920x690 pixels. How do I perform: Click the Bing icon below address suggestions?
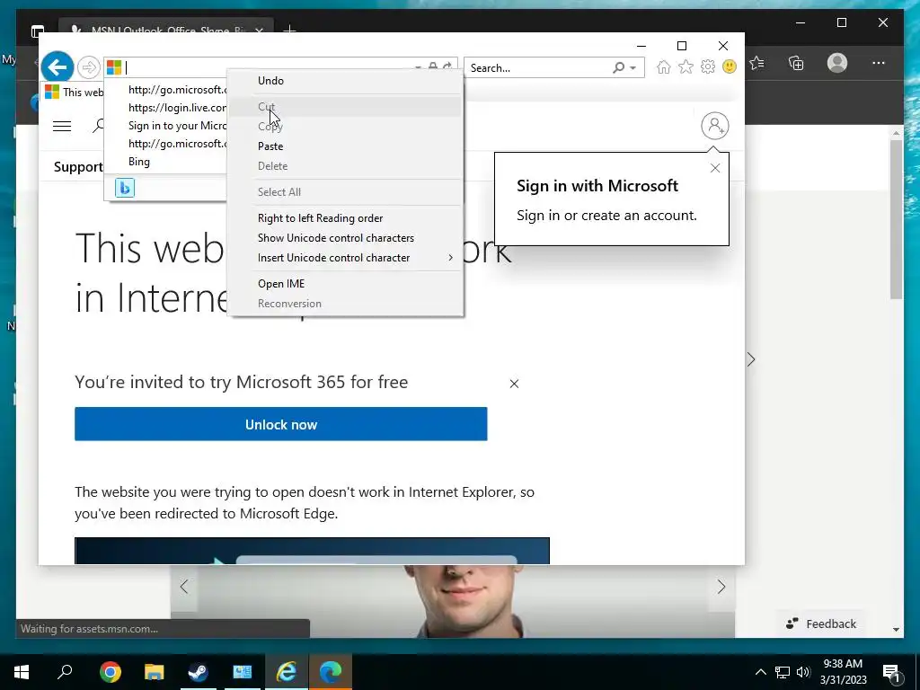[x=124, y=188]
